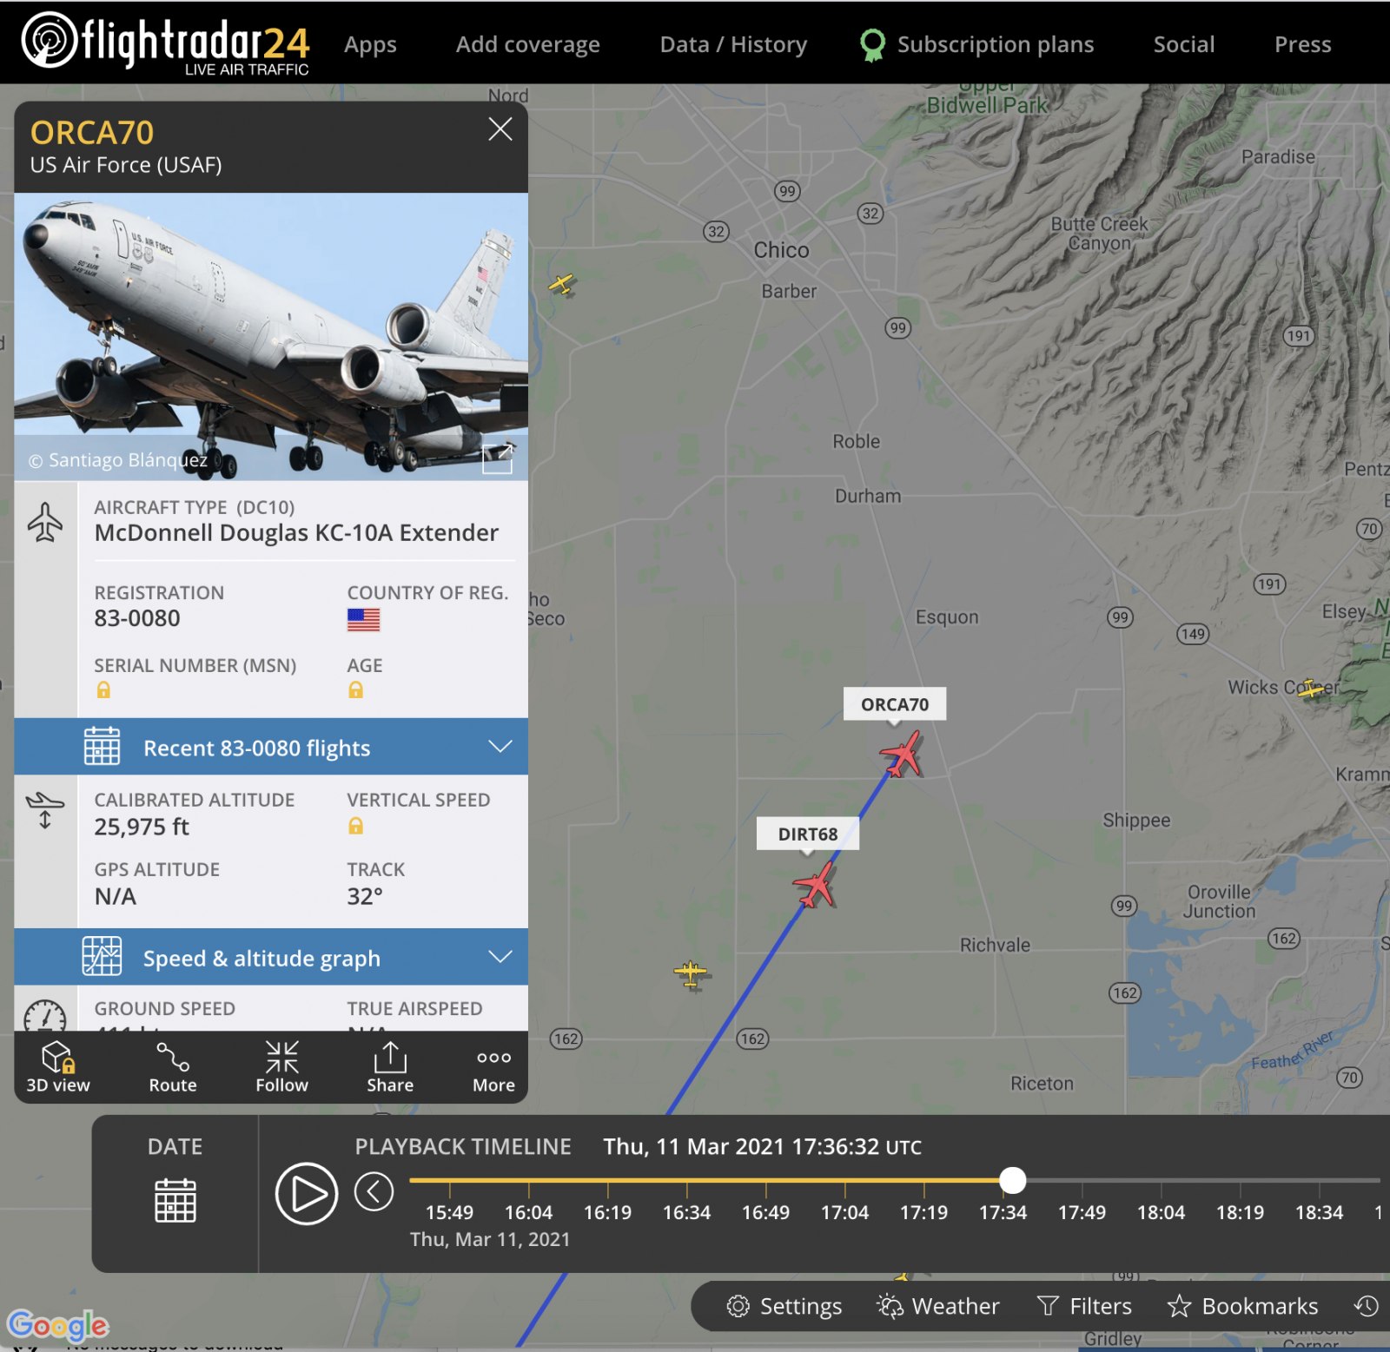Screen dimensions: 1390x1352
Task: Share this flight
Action: pos(390,1066)
